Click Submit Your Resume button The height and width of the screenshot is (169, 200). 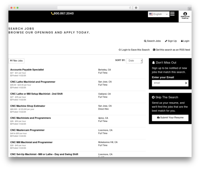[x=170, y=118]
